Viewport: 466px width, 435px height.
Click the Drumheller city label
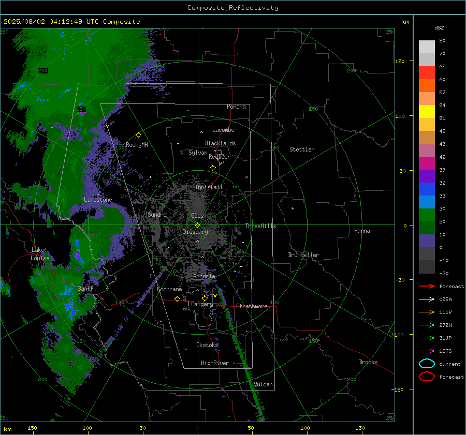click(303, 255)
